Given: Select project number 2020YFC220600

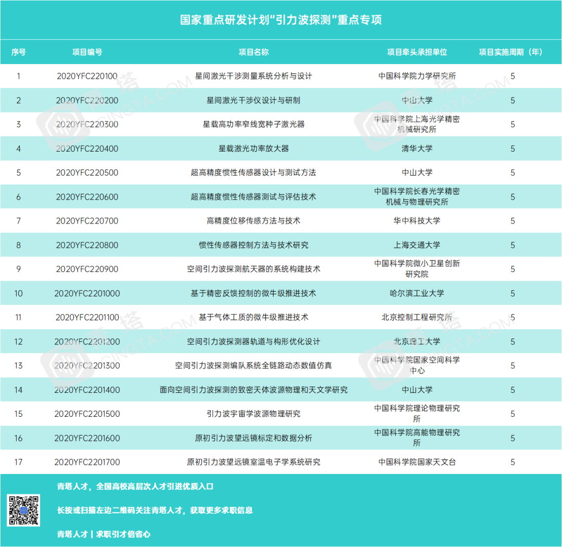Looking at the screenshot, I should (x=87, y=197).
